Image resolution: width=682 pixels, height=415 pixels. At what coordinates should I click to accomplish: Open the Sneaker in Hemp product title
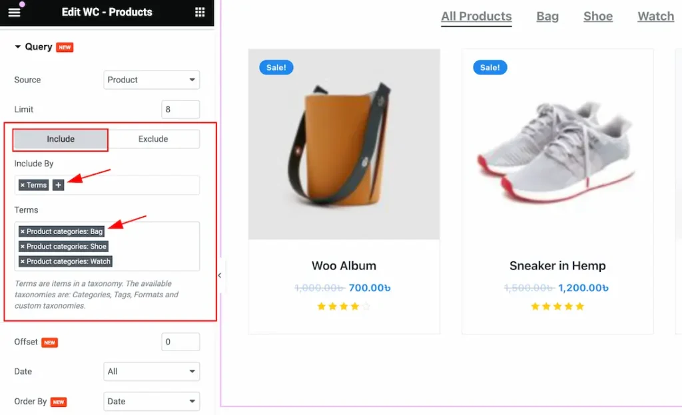pos(557,265)
